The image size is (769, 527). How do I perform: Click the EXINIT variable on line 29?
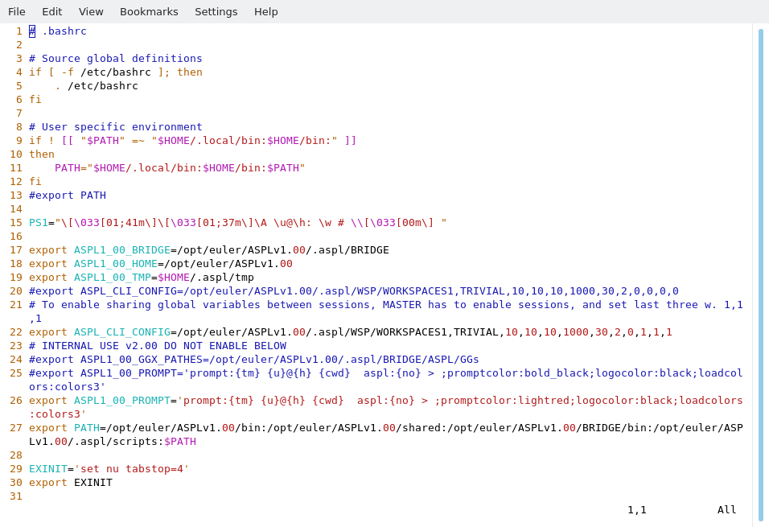[x=47, y=469]
